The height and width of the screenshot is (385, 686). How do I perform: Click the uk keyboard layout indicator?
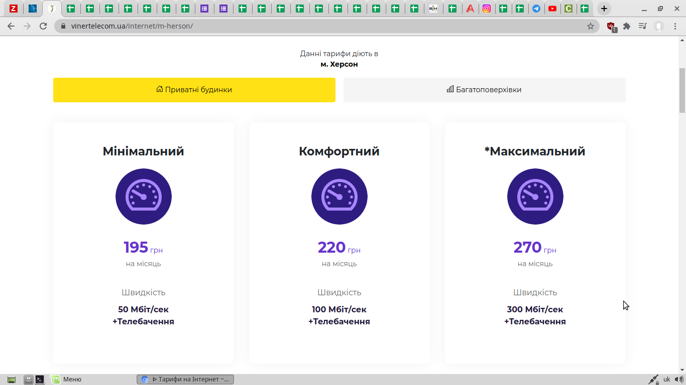tap(667, 379)
